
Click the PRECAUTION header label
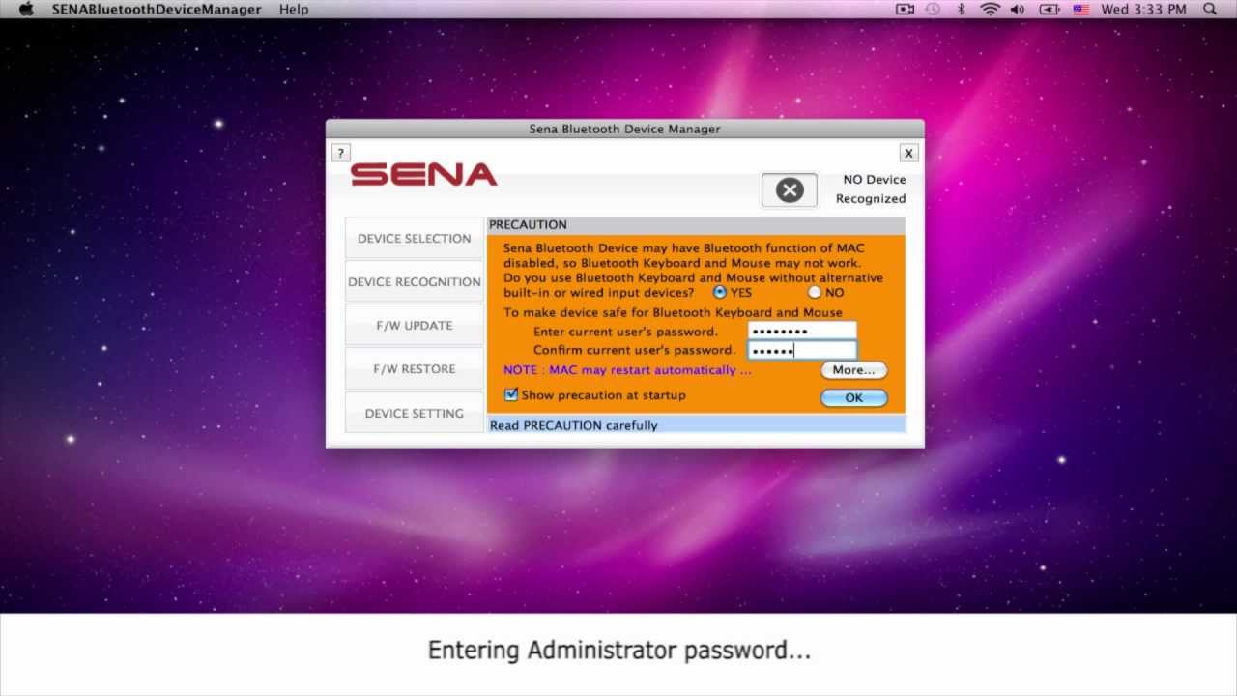point(528,224)
